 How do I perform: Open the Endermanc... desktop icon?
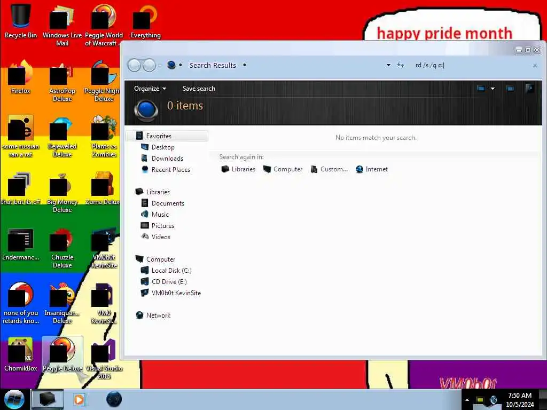pos(21,244)
